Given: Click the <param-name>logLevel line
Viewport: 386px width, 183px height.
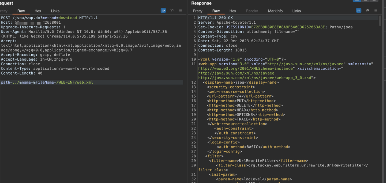Looking at the screenshot, I should tap(254, 179).
